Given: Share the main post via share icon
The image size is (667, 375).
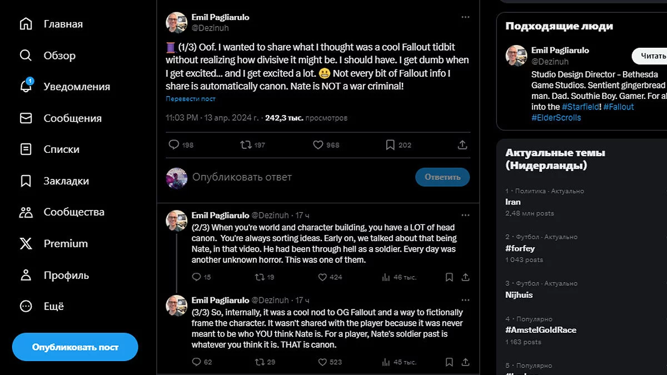Looking at the screenshot, I should tap(462, 144).
